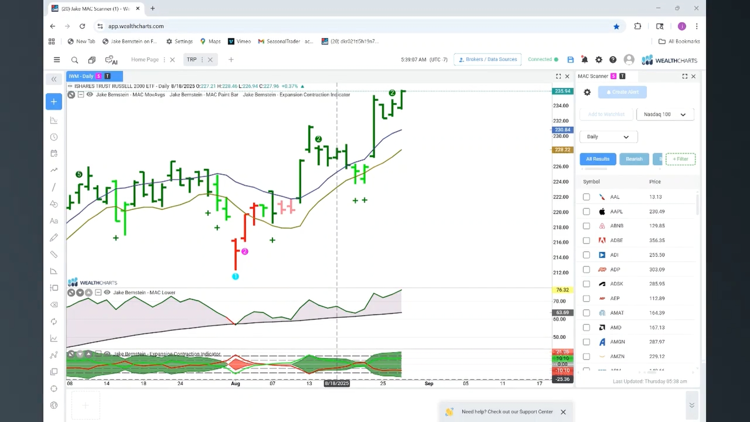Viewport: 750px width, 422px height.
Task: Open TRP tab options menu
Action: (202, 60)
